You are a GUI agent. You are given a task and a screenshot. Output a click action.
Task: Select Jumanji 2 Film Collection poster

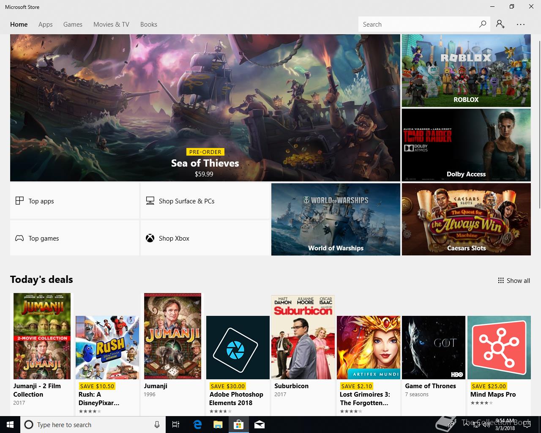pyautogui.click(x=42, y=336)
